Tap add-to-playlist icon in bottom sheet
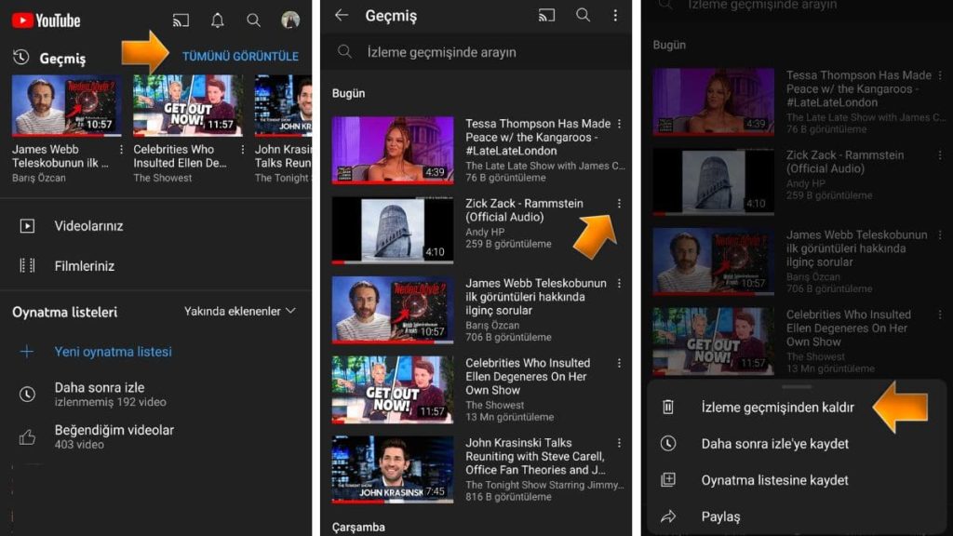 click(668, 480)
